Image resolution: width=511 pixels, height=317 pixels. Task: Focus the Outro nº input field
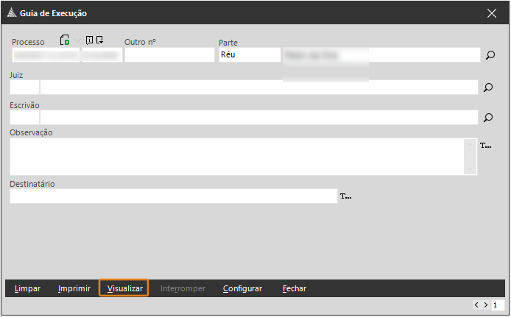(x=169, y=55)
